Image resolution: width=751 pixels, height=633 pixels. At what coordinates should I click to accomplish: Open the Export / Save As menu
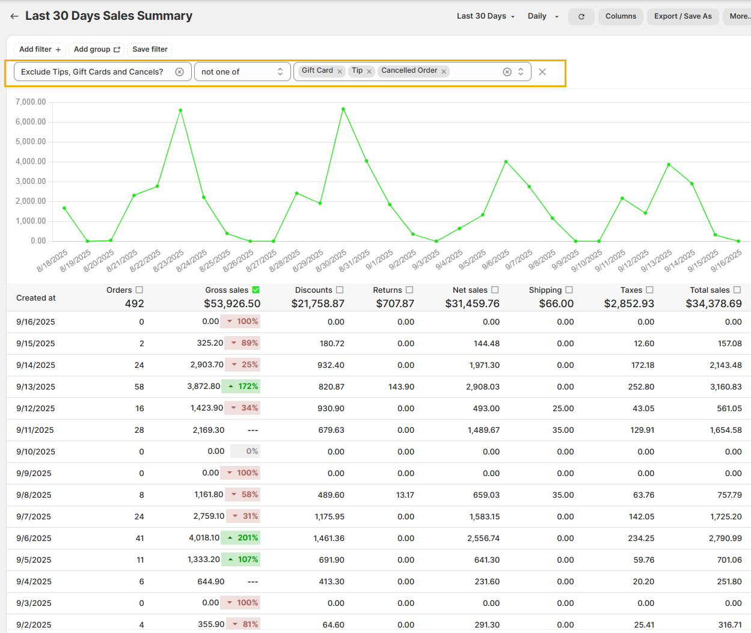click(682, 16)
